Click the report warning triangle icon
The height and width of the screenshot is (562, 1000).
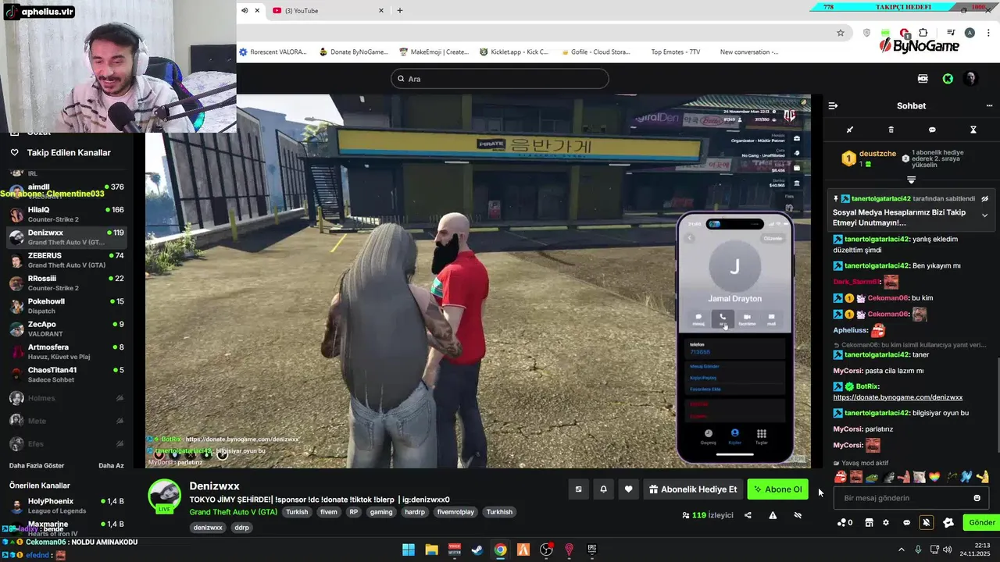click(x=773, y=515)
